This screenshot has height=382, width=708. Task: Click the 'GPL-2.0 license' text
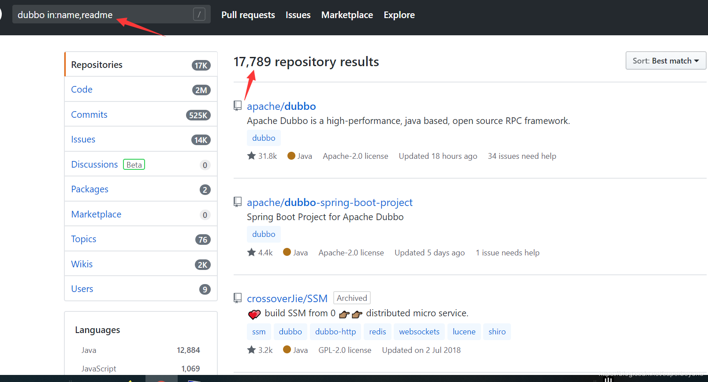point(345,350)
